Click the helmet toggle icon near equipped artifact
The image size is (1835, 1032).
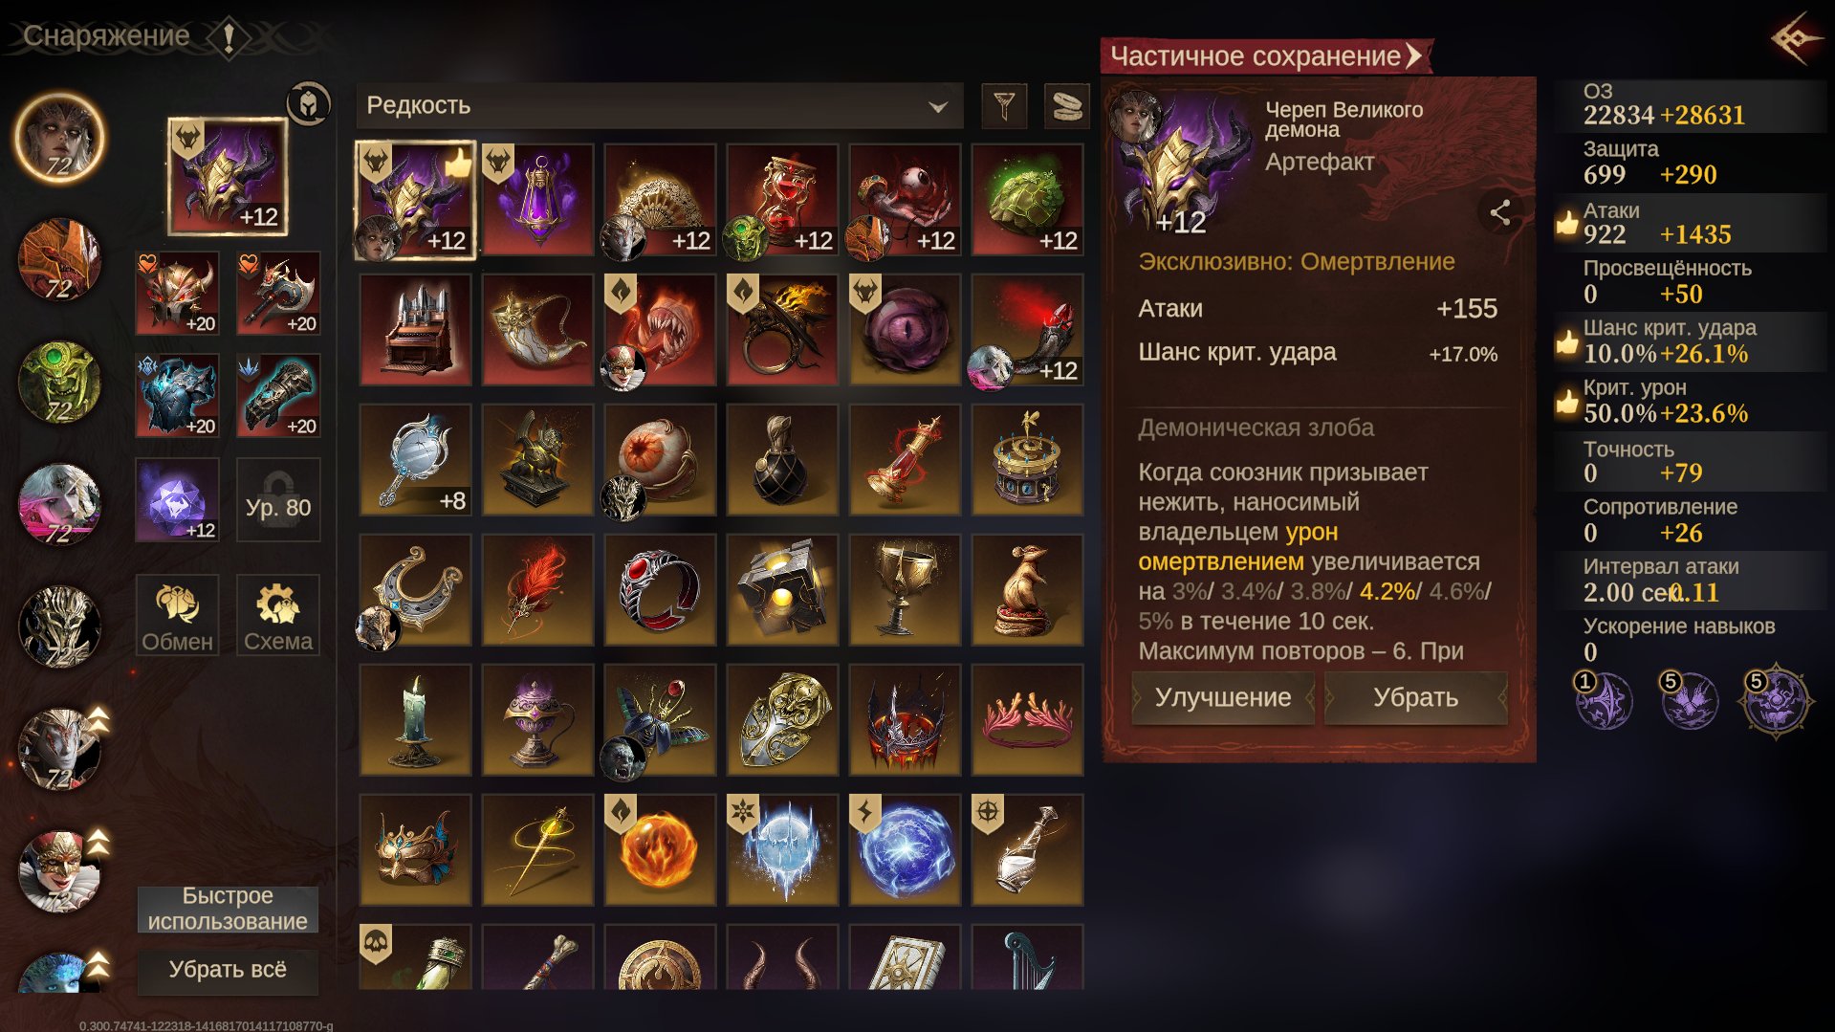308,103
